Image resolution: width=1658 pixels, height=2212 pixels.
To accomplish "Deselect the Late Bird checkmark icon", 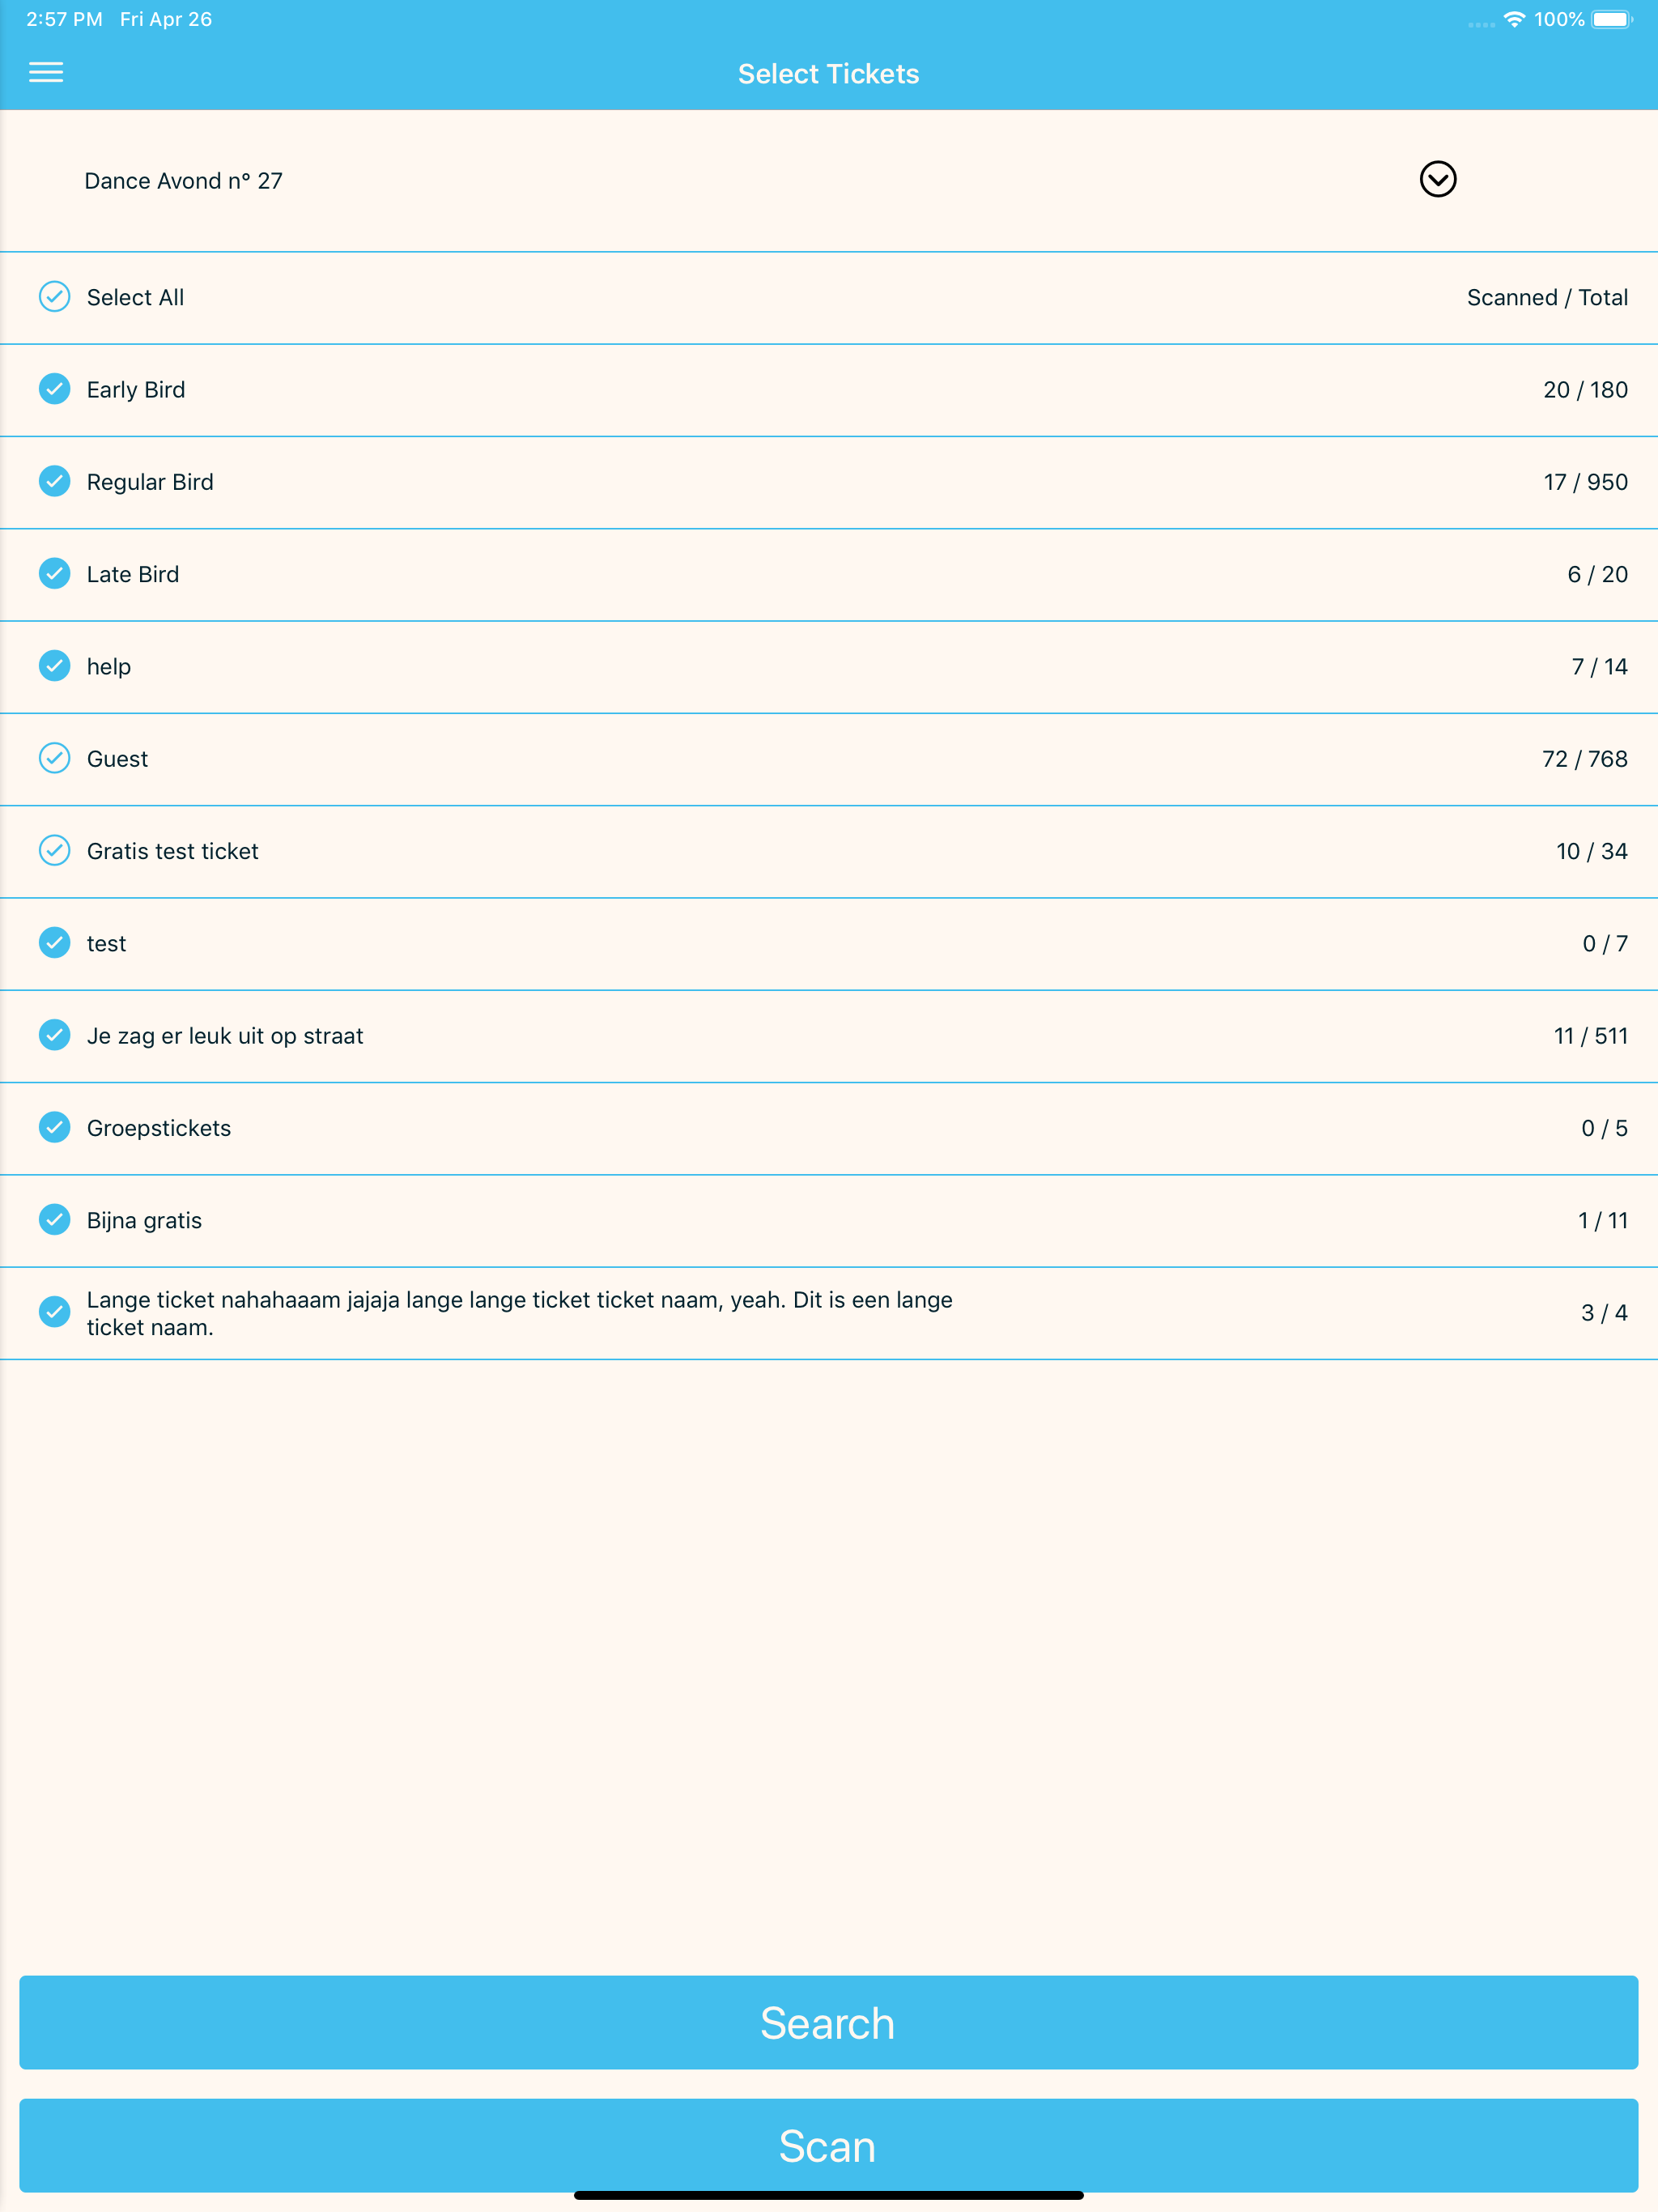I will (54, 574).
